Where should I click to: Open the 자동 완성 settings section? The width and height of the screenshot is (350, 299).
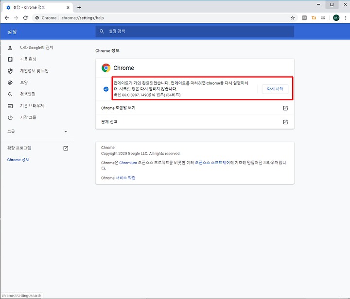(x=28, y=59)
